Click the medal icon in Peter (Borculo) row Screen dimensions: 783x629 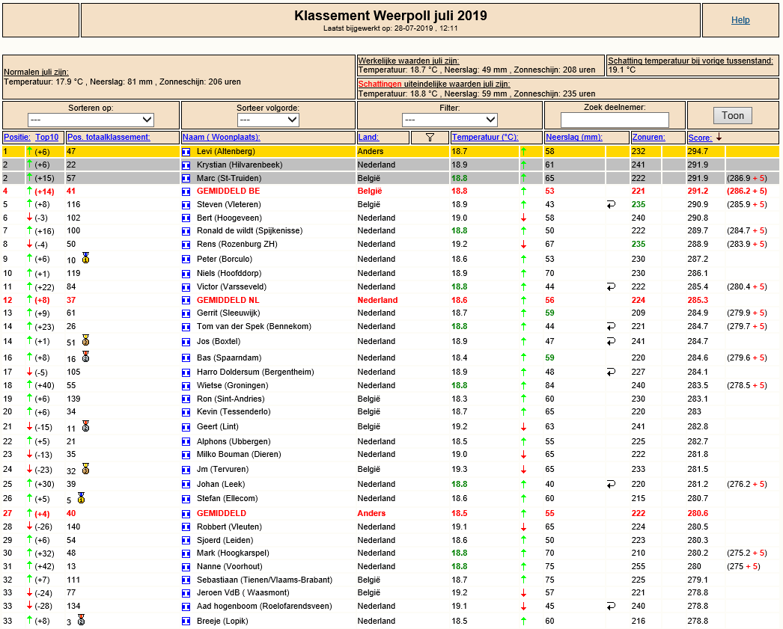click(86, 258)
